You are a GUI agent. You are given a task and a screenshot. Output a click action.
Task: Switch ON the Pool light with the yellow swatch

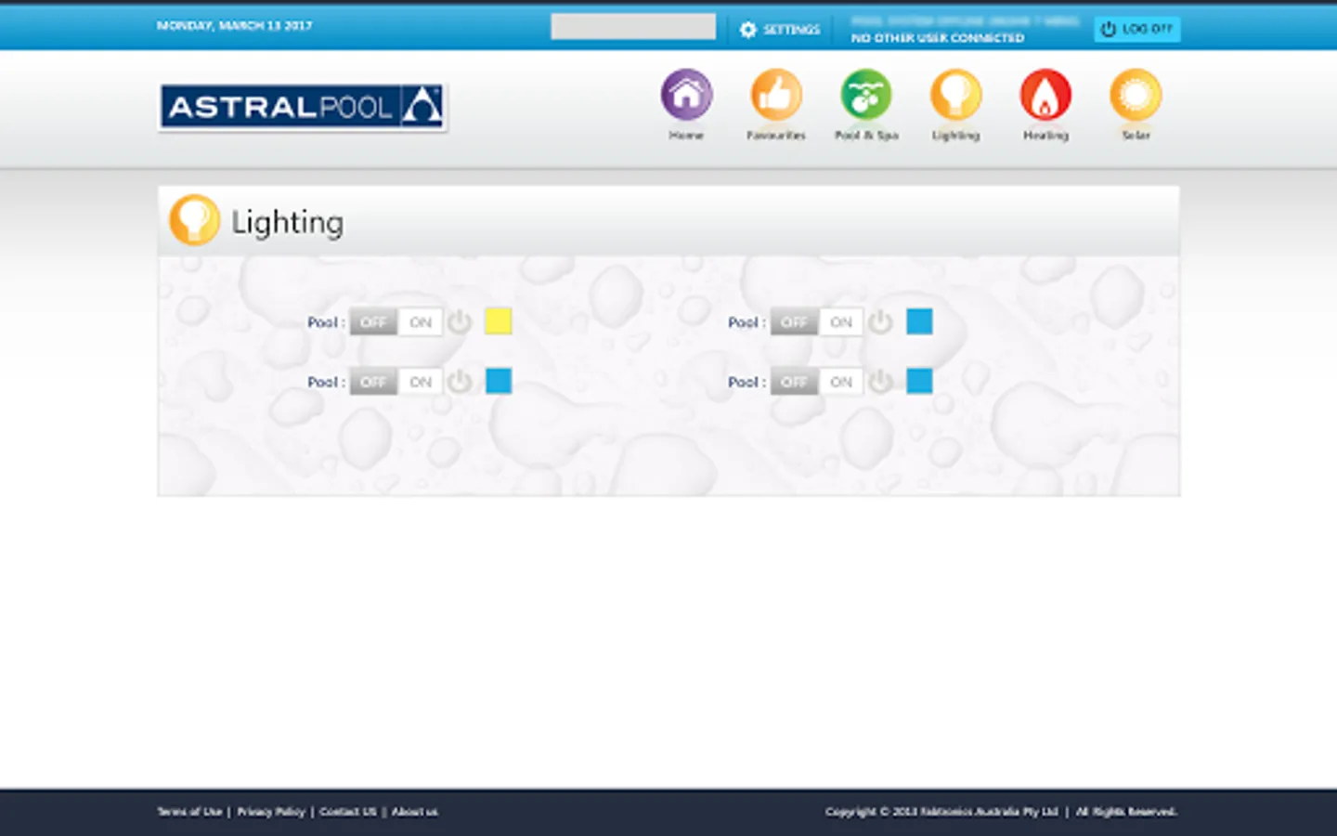coord(421,322)
